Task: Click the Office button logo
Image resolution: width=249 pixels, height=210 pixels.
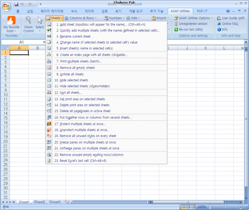Action: click(x=6, y=7)
